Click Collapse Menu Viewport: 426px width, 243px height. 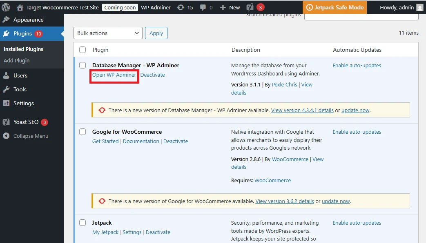point(31,136)
